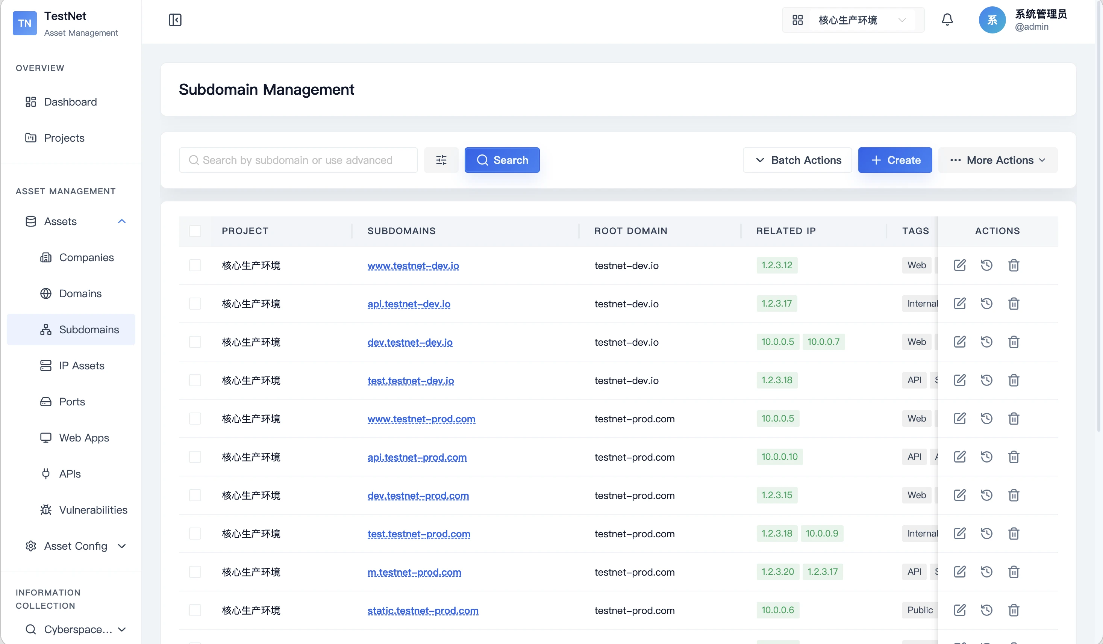Edit the test.testnet-dev.io row
The image size is (1103, 644).
pos(959,380)
